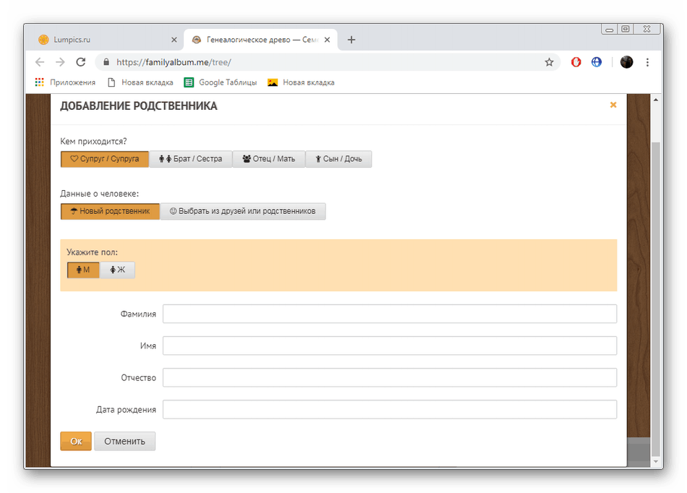The width and height of the screenshot is (687, 493).
Task: Go back in browser history
Action: pos(40,62)
